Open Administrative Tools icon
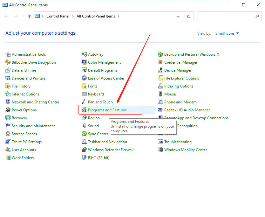The image size is (265, 217). [8, 54]
